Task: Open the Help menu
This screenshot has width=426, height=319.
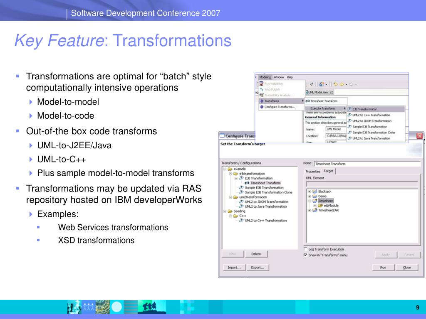Action: pos(290,77)
